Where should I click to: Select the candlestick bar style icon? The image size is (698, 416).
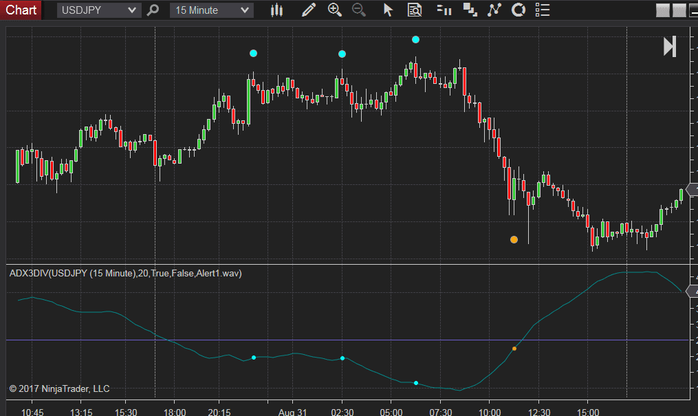(x=276, y=10)
